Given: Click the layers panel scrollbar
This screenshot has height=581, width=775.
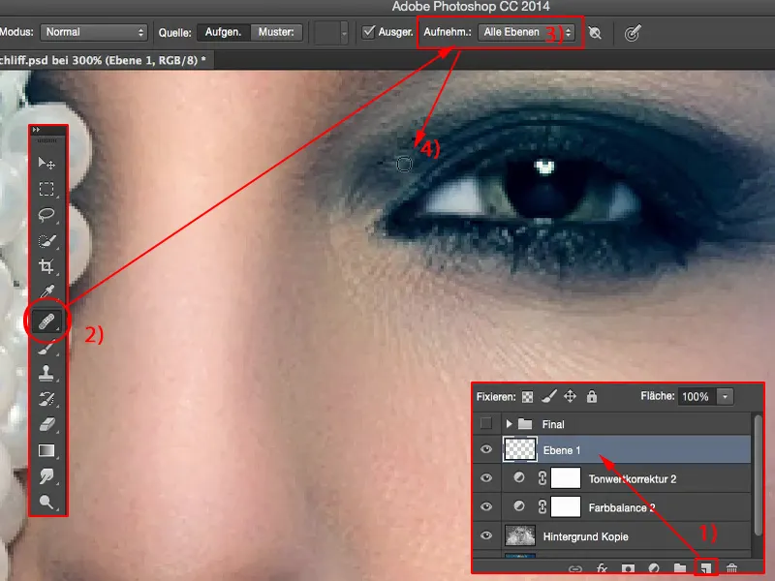Looking at the screenshot, I should 759,474.
